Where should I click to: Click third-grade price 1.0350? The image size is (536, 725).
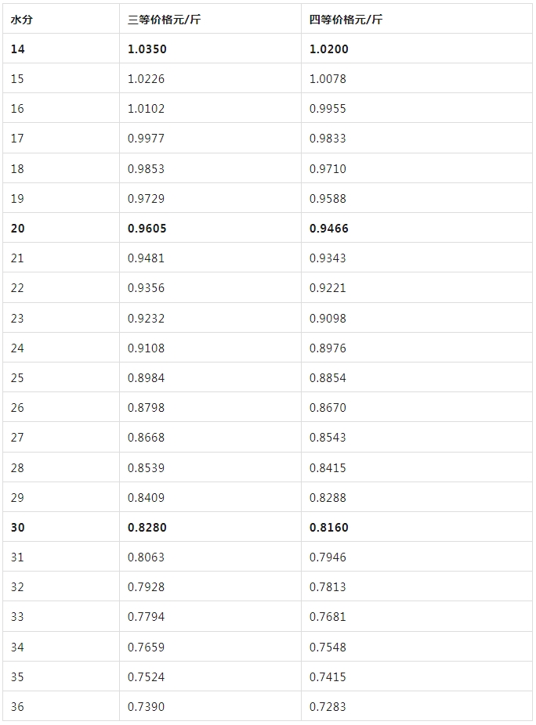147,49
